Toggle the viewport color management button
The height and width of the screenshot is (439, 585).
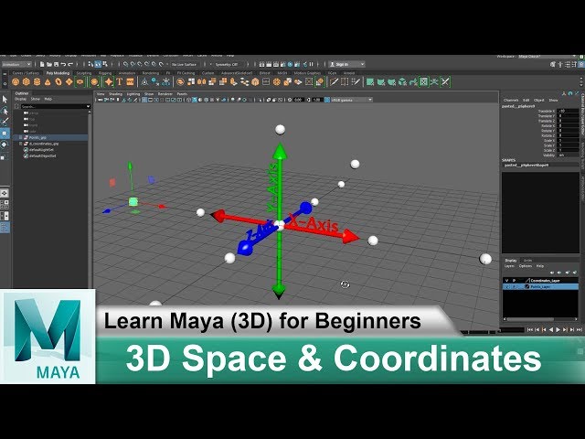tap(327, 100)
